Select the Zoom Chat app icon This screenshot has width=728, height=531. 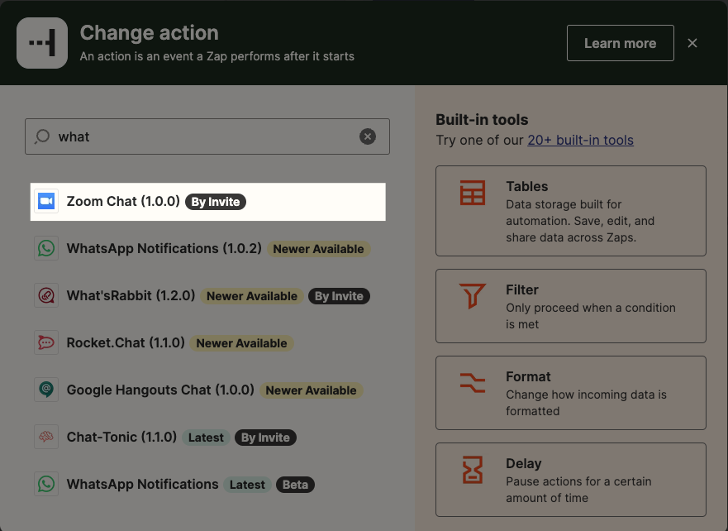[x=46, y=201]
